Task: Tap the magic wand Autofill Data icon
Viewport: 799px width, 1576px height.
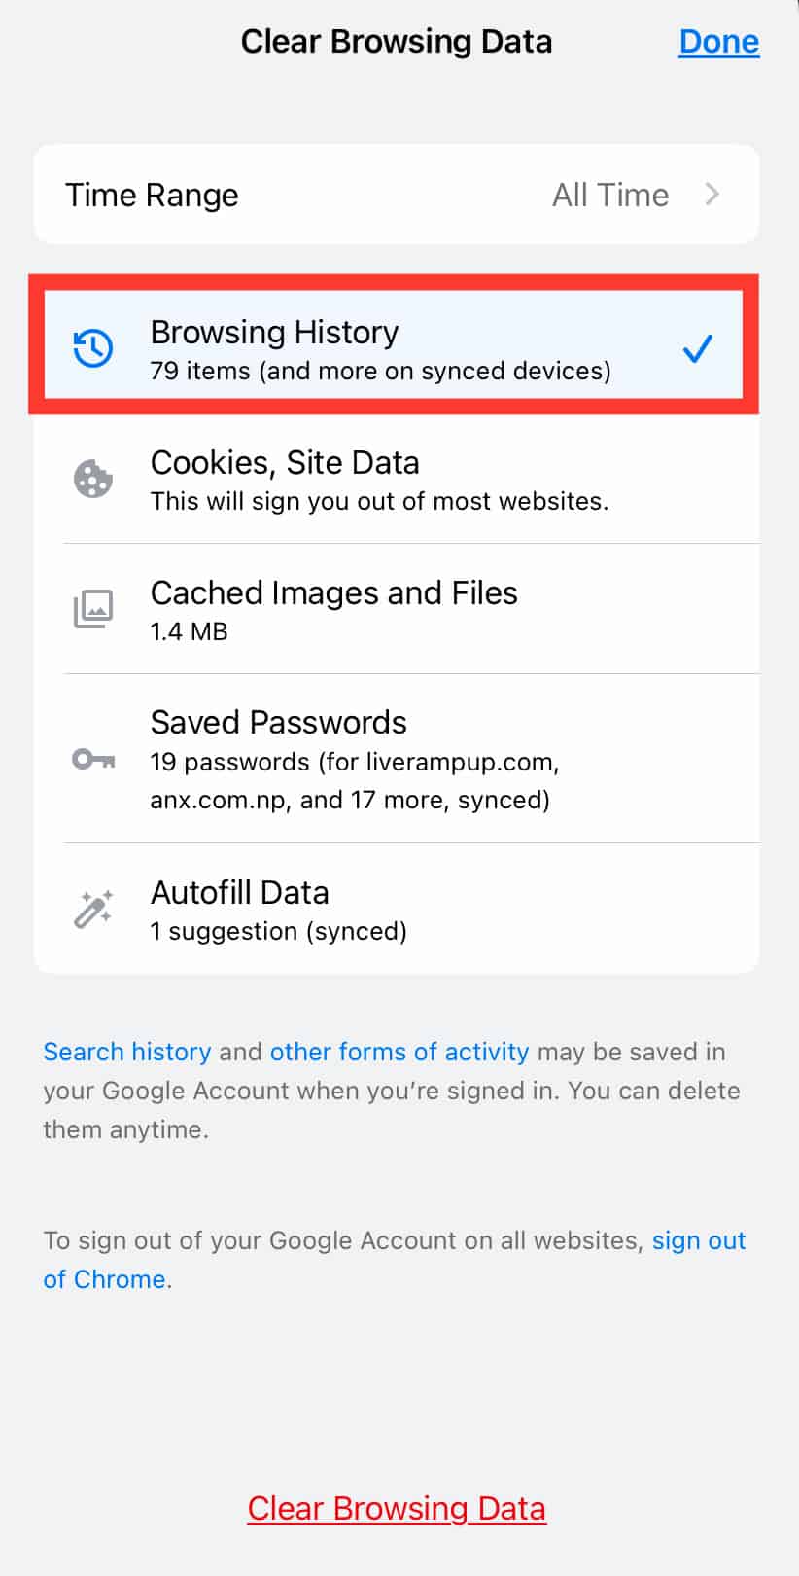Action: click(93, 909)
